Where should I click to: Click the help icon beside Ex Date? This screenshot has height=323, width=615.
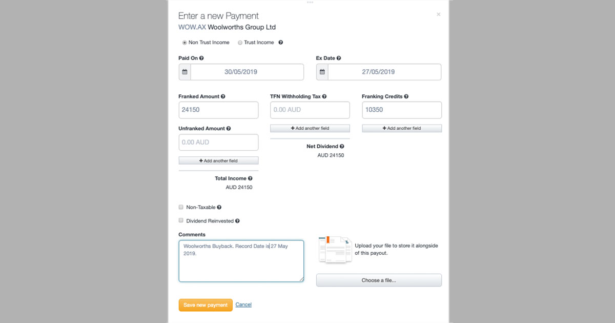(339, 58)
